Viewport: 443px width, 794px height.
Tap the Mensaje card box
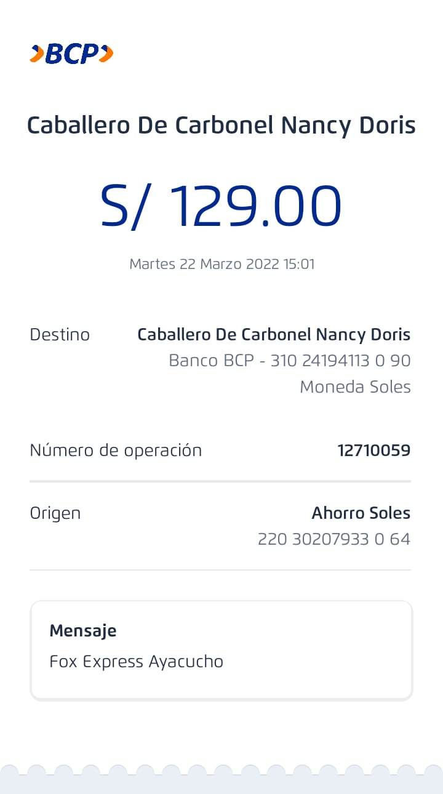[x=221, y=651]
